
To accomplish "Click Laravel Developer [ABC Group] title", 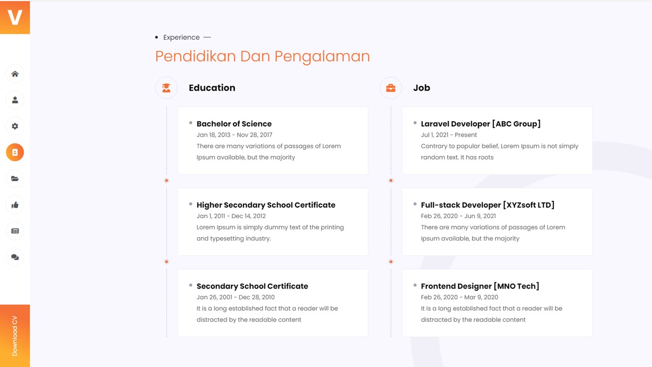I will click(480, 124).
